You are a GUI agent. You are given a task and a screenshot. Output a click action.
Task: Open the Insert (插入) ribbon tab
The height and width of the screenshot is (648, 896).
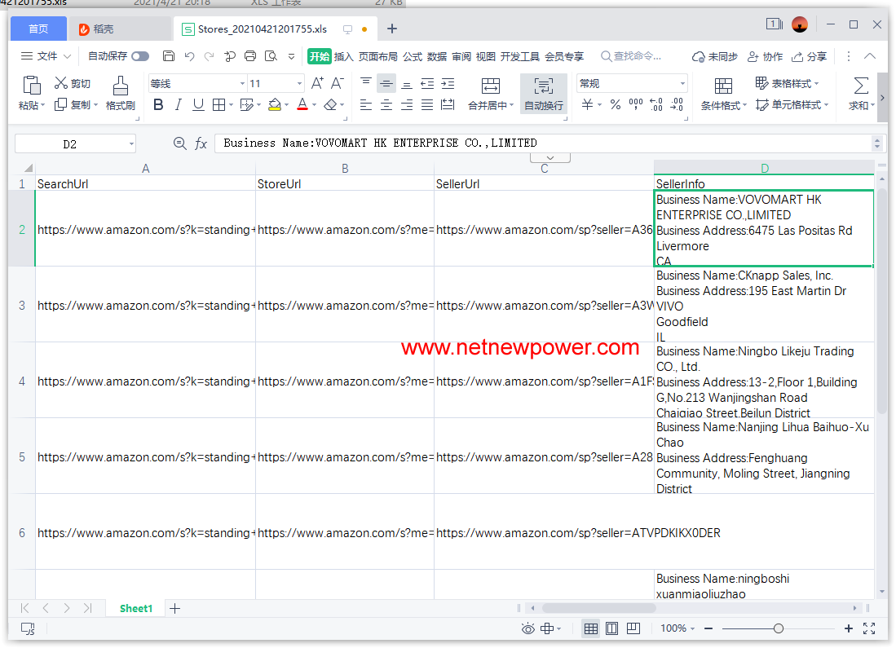coord(344,56)
